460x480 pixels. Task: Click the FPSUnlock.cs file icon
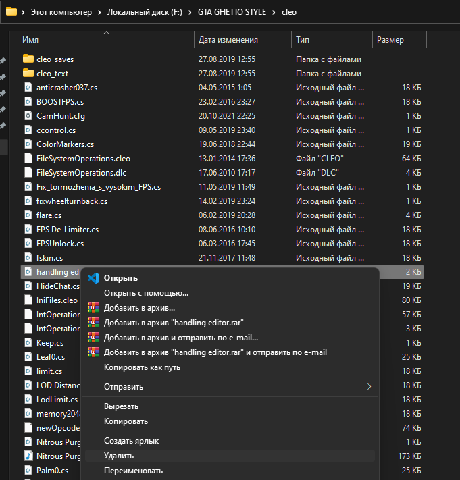tap(28, 243)
